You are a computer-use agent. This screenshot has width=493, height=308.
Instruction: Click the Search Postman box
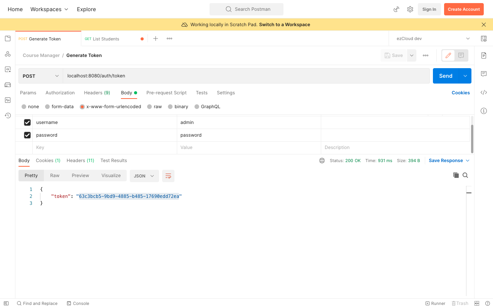pyautogui.click(x=246, y=9)
